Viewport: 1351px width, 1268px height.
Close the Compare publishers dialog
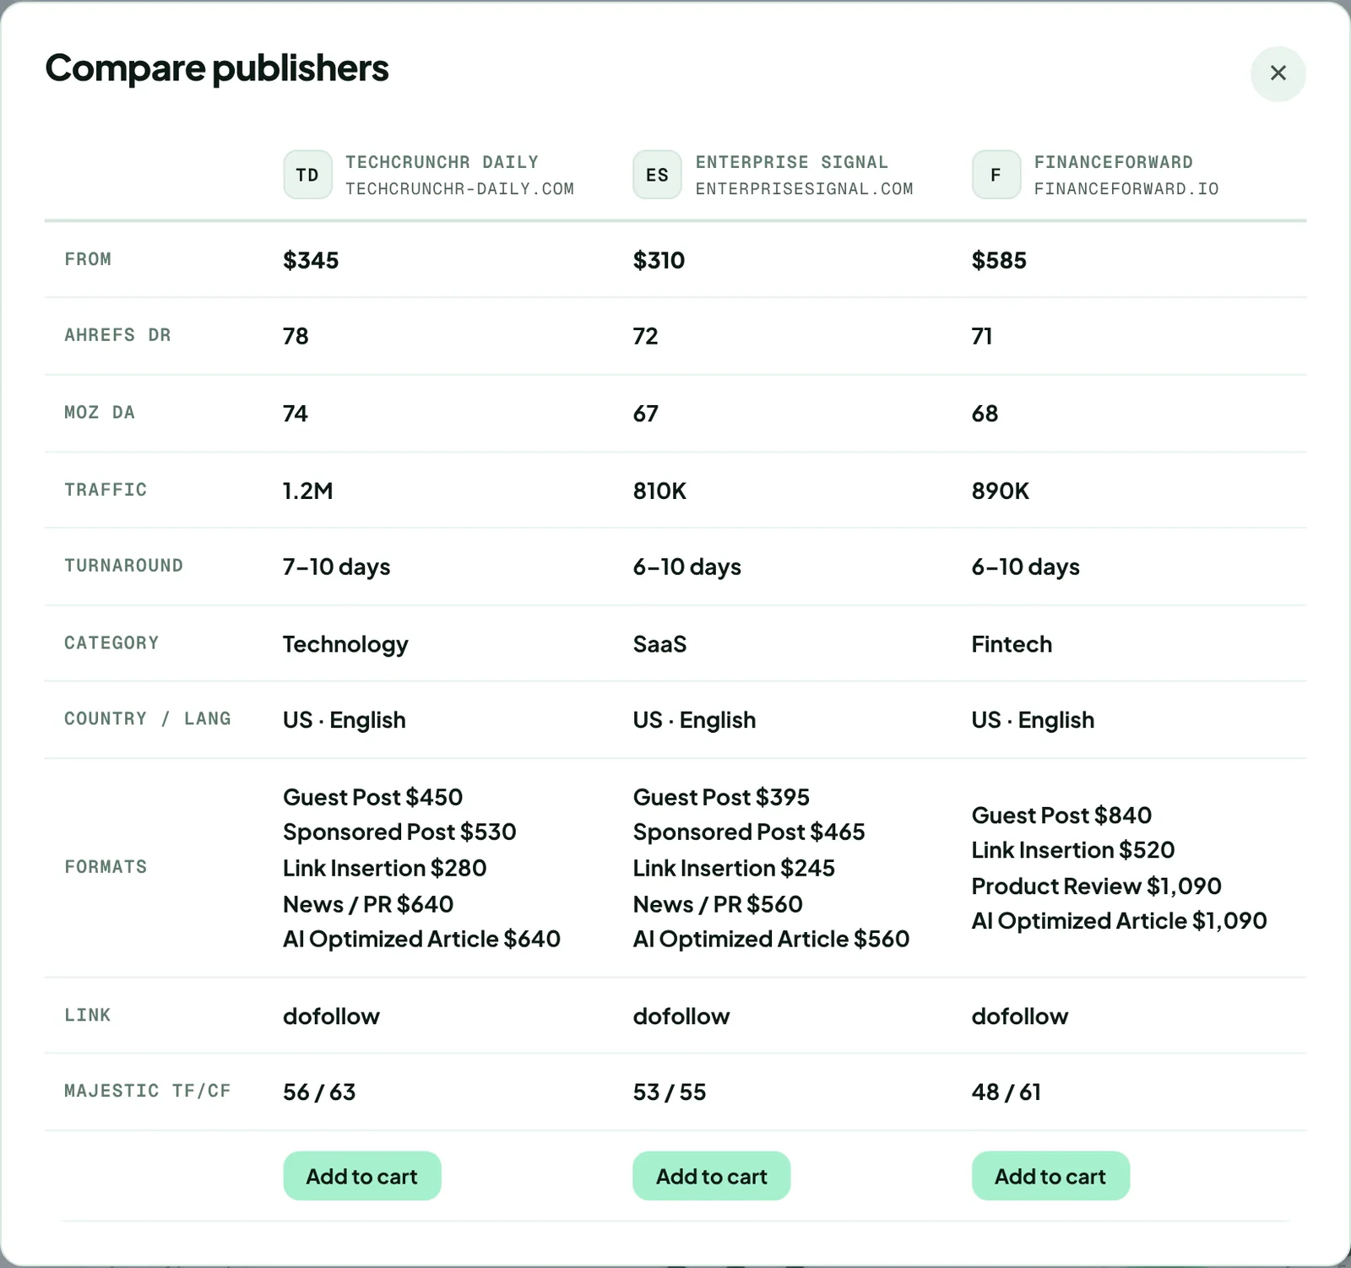point(1278,73)
